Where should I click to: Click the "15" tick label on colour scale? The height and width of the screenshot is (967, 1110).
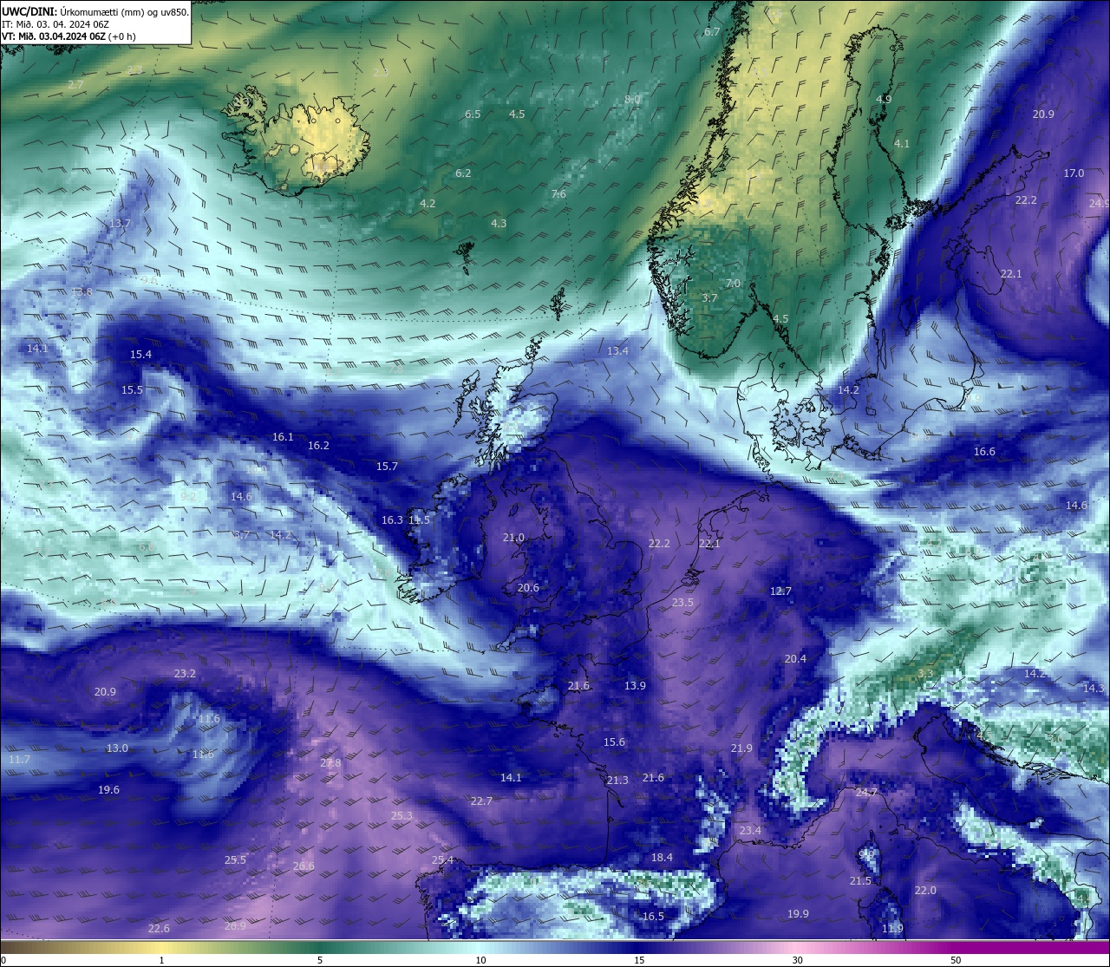point(639,960)
